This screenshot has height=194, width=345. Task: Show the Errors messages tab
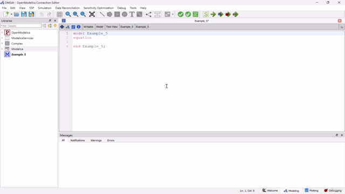(111, 140)
